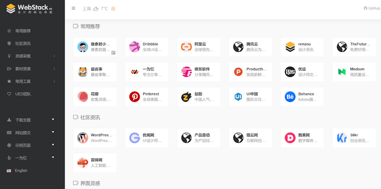
Task: Open the Dribbble card title
Action: pos(150,44)
